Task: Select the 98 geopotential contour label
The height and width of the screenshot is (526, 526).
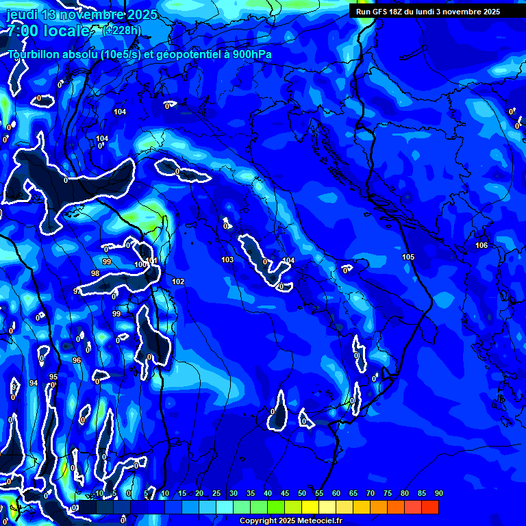Action: point(95,273)
